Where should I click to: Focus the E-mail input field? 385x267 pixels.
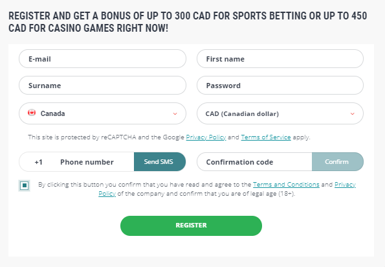tap(102, 59)
